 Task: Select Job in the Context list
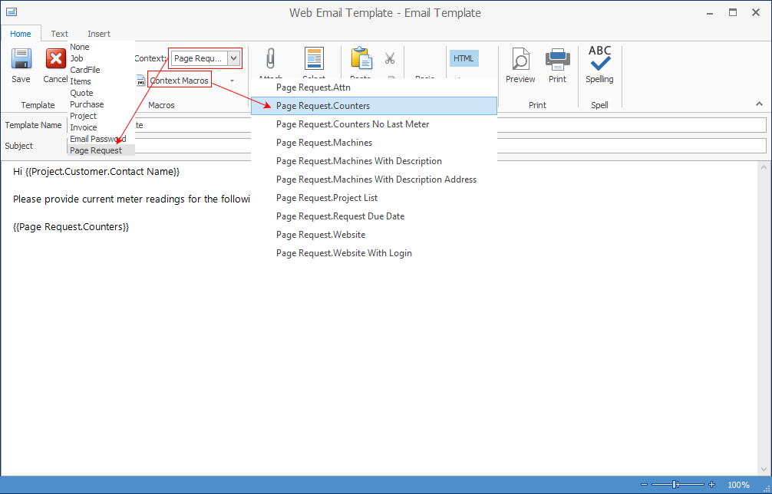coord(101,58)
